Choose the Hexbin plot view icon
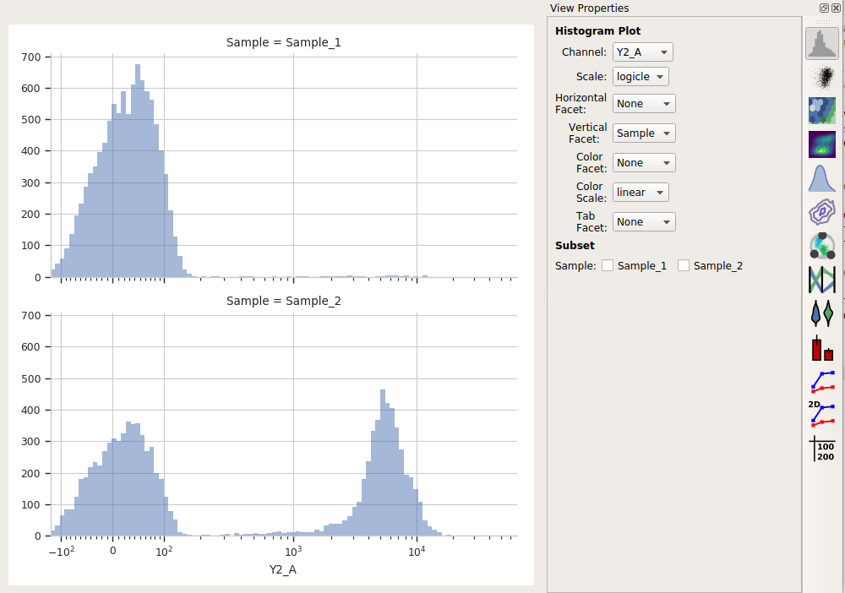845x593 pixels. (822, 111)
